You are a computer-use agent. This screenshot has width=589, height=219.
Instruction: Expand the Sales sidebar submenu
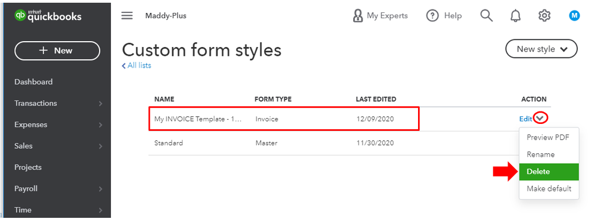coord(100,146)
